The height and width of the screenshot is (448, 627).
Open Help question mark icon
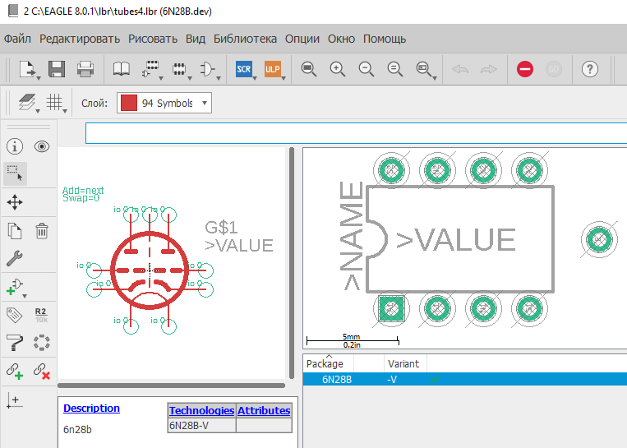pyautogui.click(x=589, y=69)
